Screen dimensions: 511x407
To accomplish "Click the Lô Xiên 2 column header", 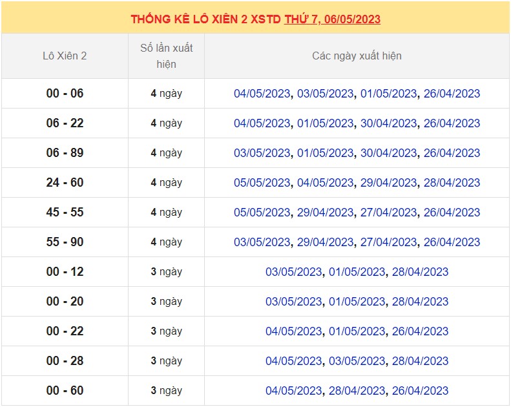I will (65, 56).
